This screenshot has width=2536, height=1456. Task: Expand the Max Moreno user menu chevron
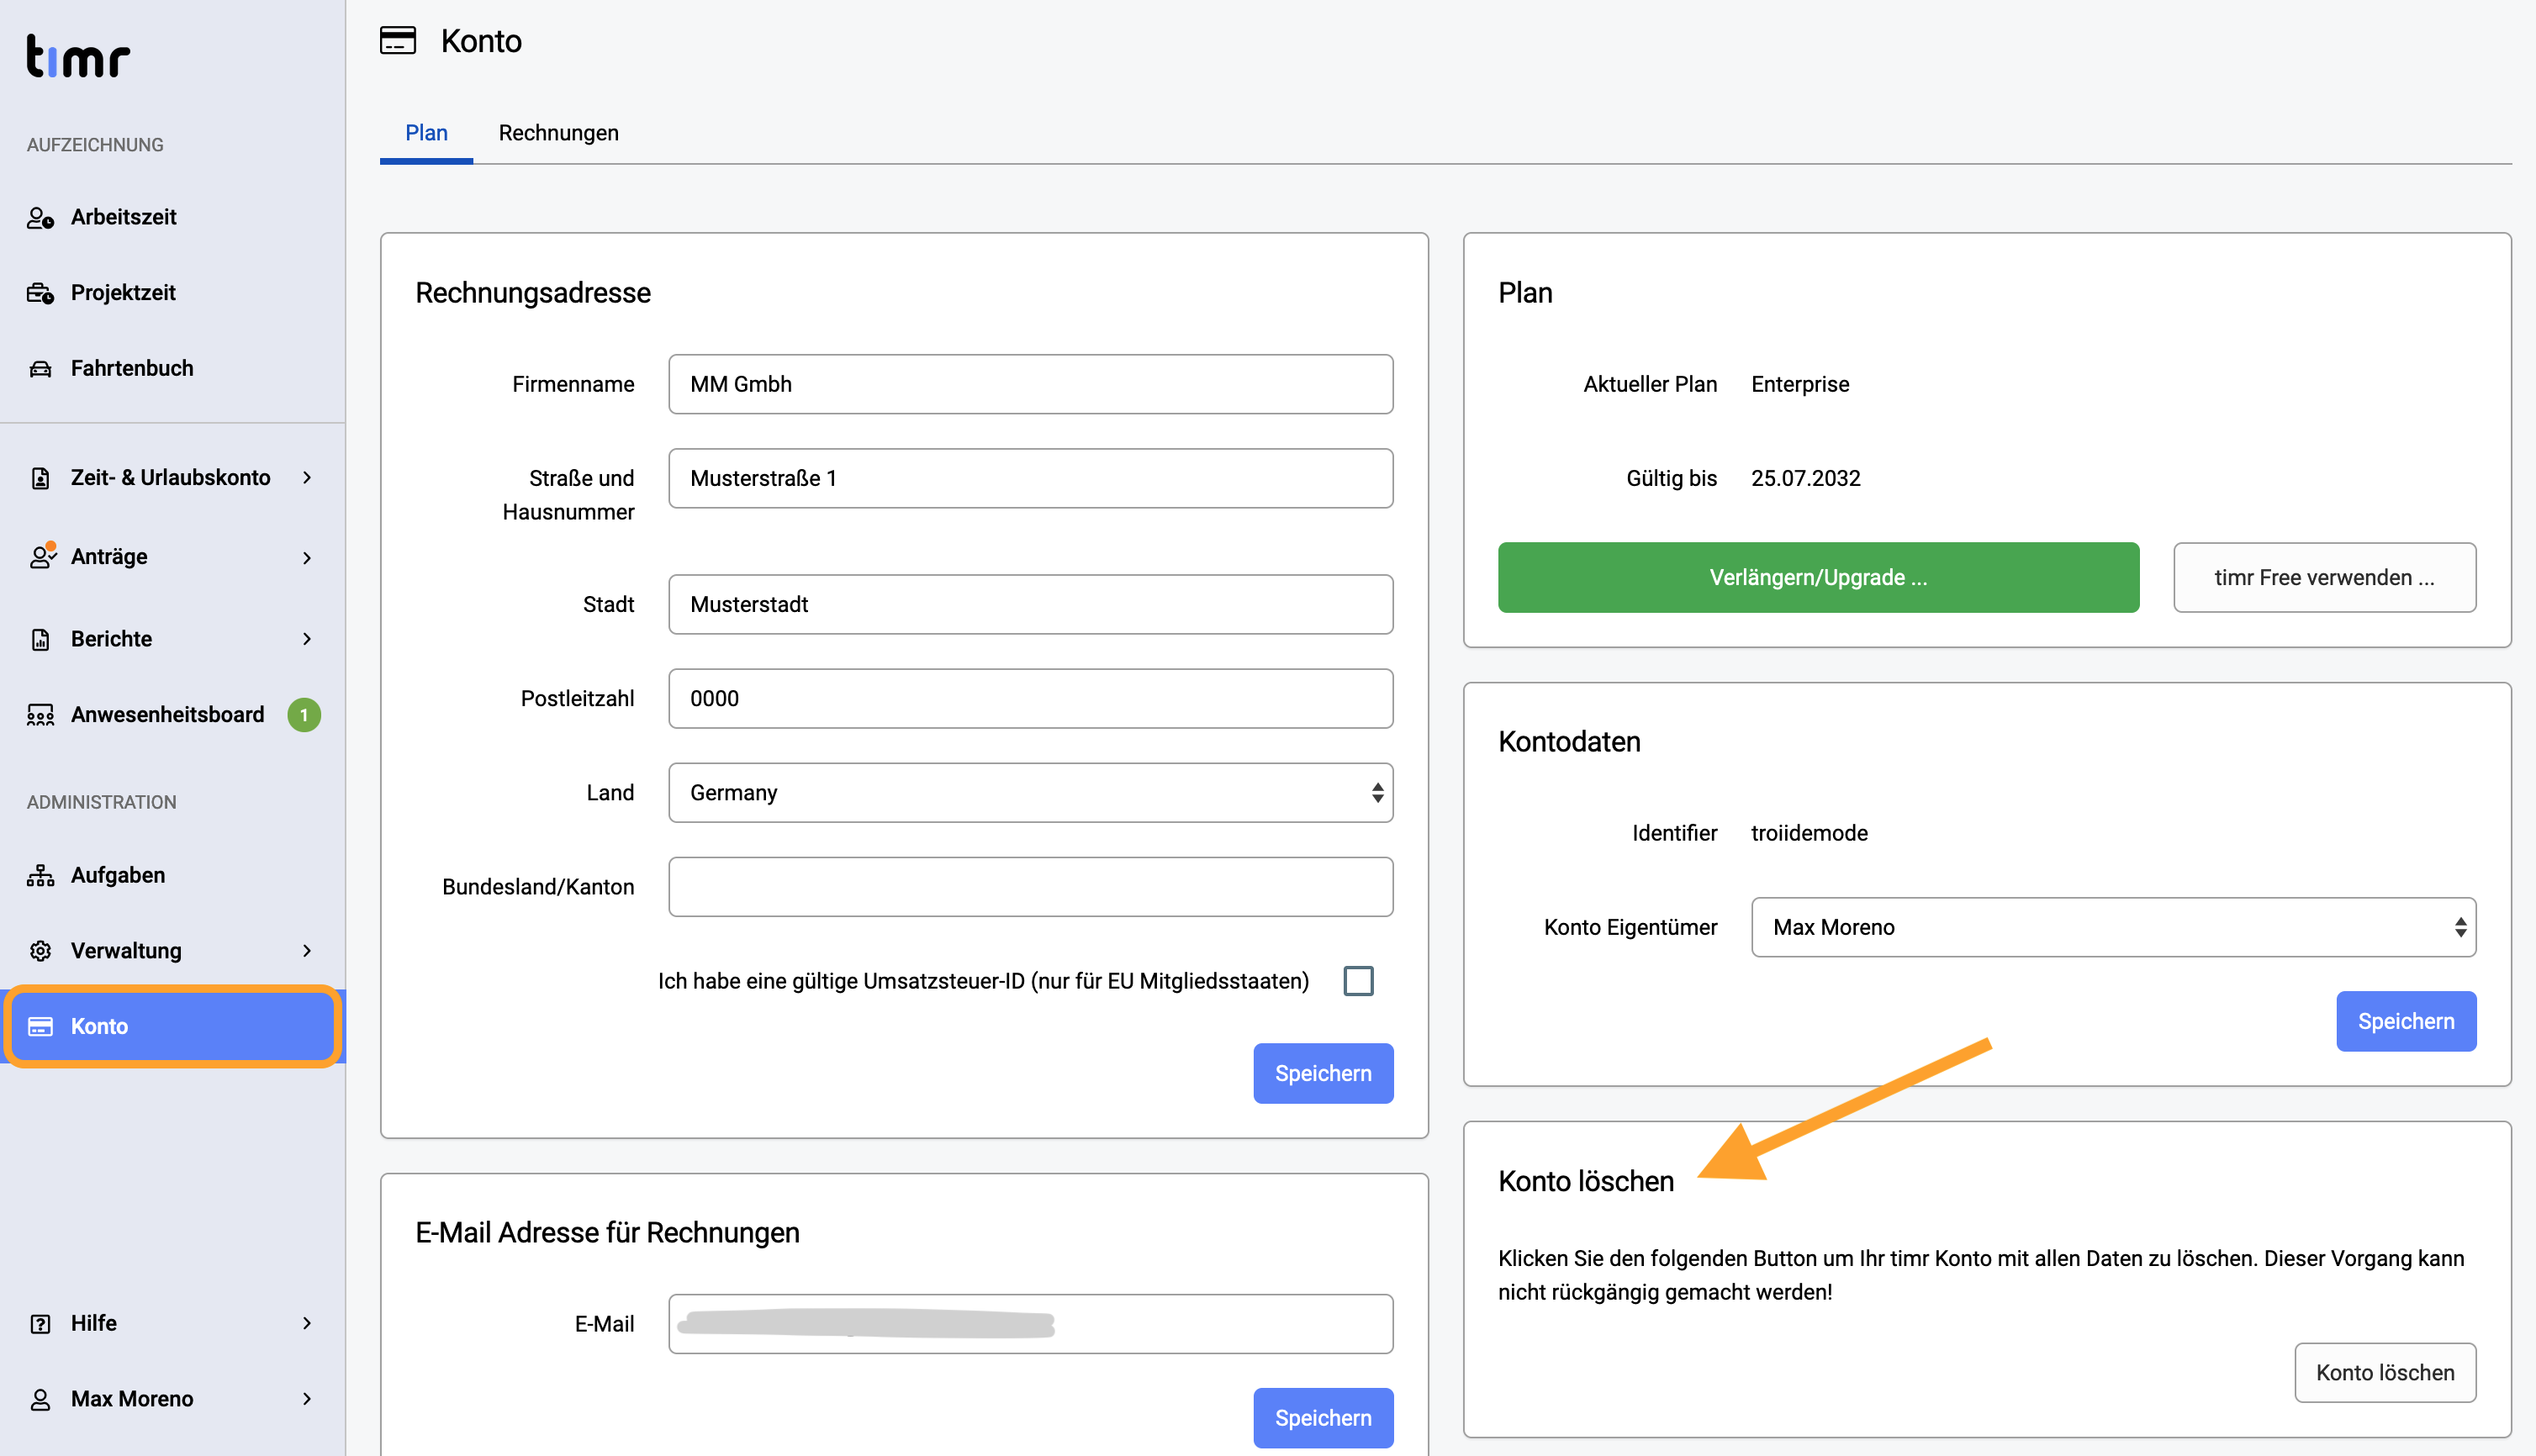307,1399
